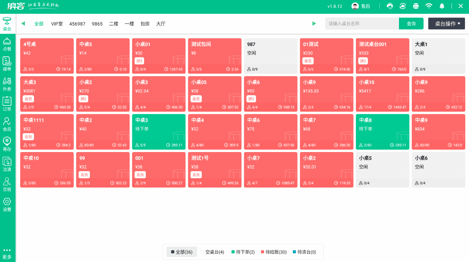
Task: Filter tables by 待下单 status
Action: (243, 252)
